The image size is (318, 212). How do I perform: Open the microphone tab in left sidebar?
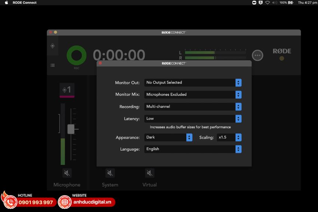[52, 46]
